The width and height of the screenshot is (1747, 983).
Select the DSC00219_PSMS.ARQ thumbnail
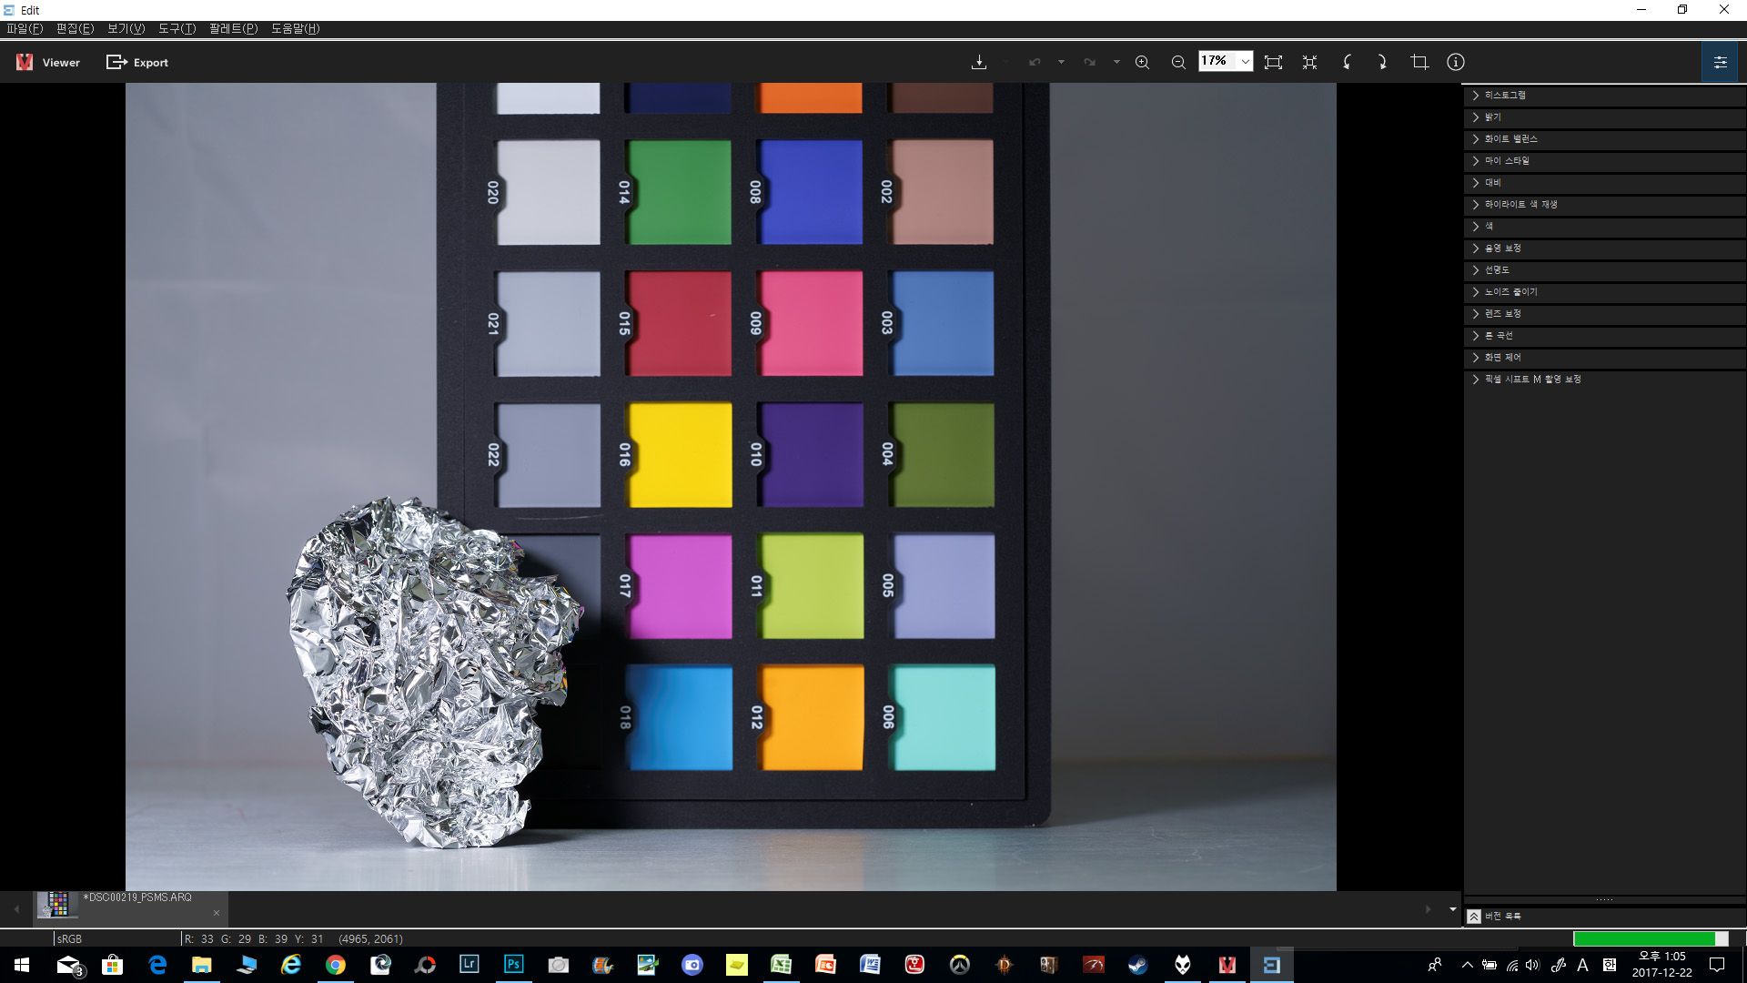pyautogui.click(x=58, y=904)
